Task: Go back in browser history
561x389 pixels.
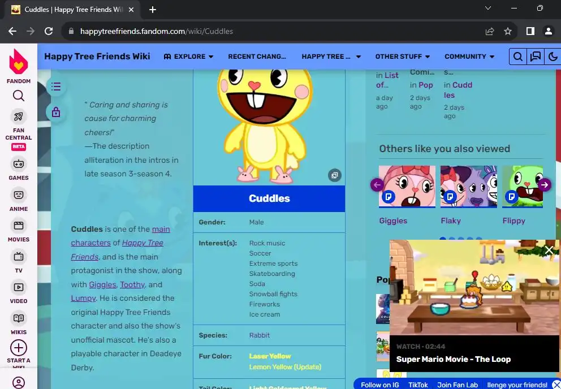Action: [x=12, y=31]
